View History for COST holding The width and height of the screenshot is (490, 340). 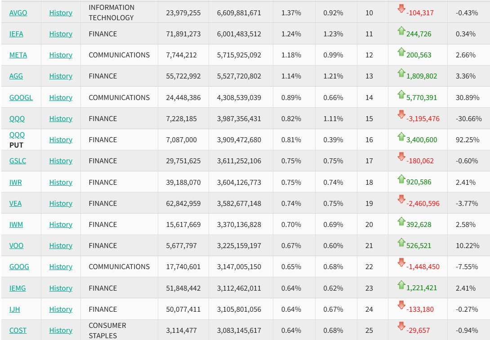coord(61,331)
